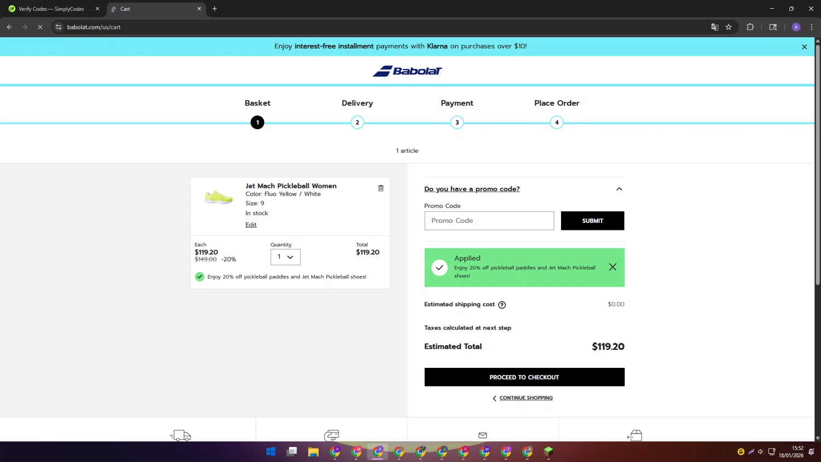Open Task View on the taskbar

point(292,452)
